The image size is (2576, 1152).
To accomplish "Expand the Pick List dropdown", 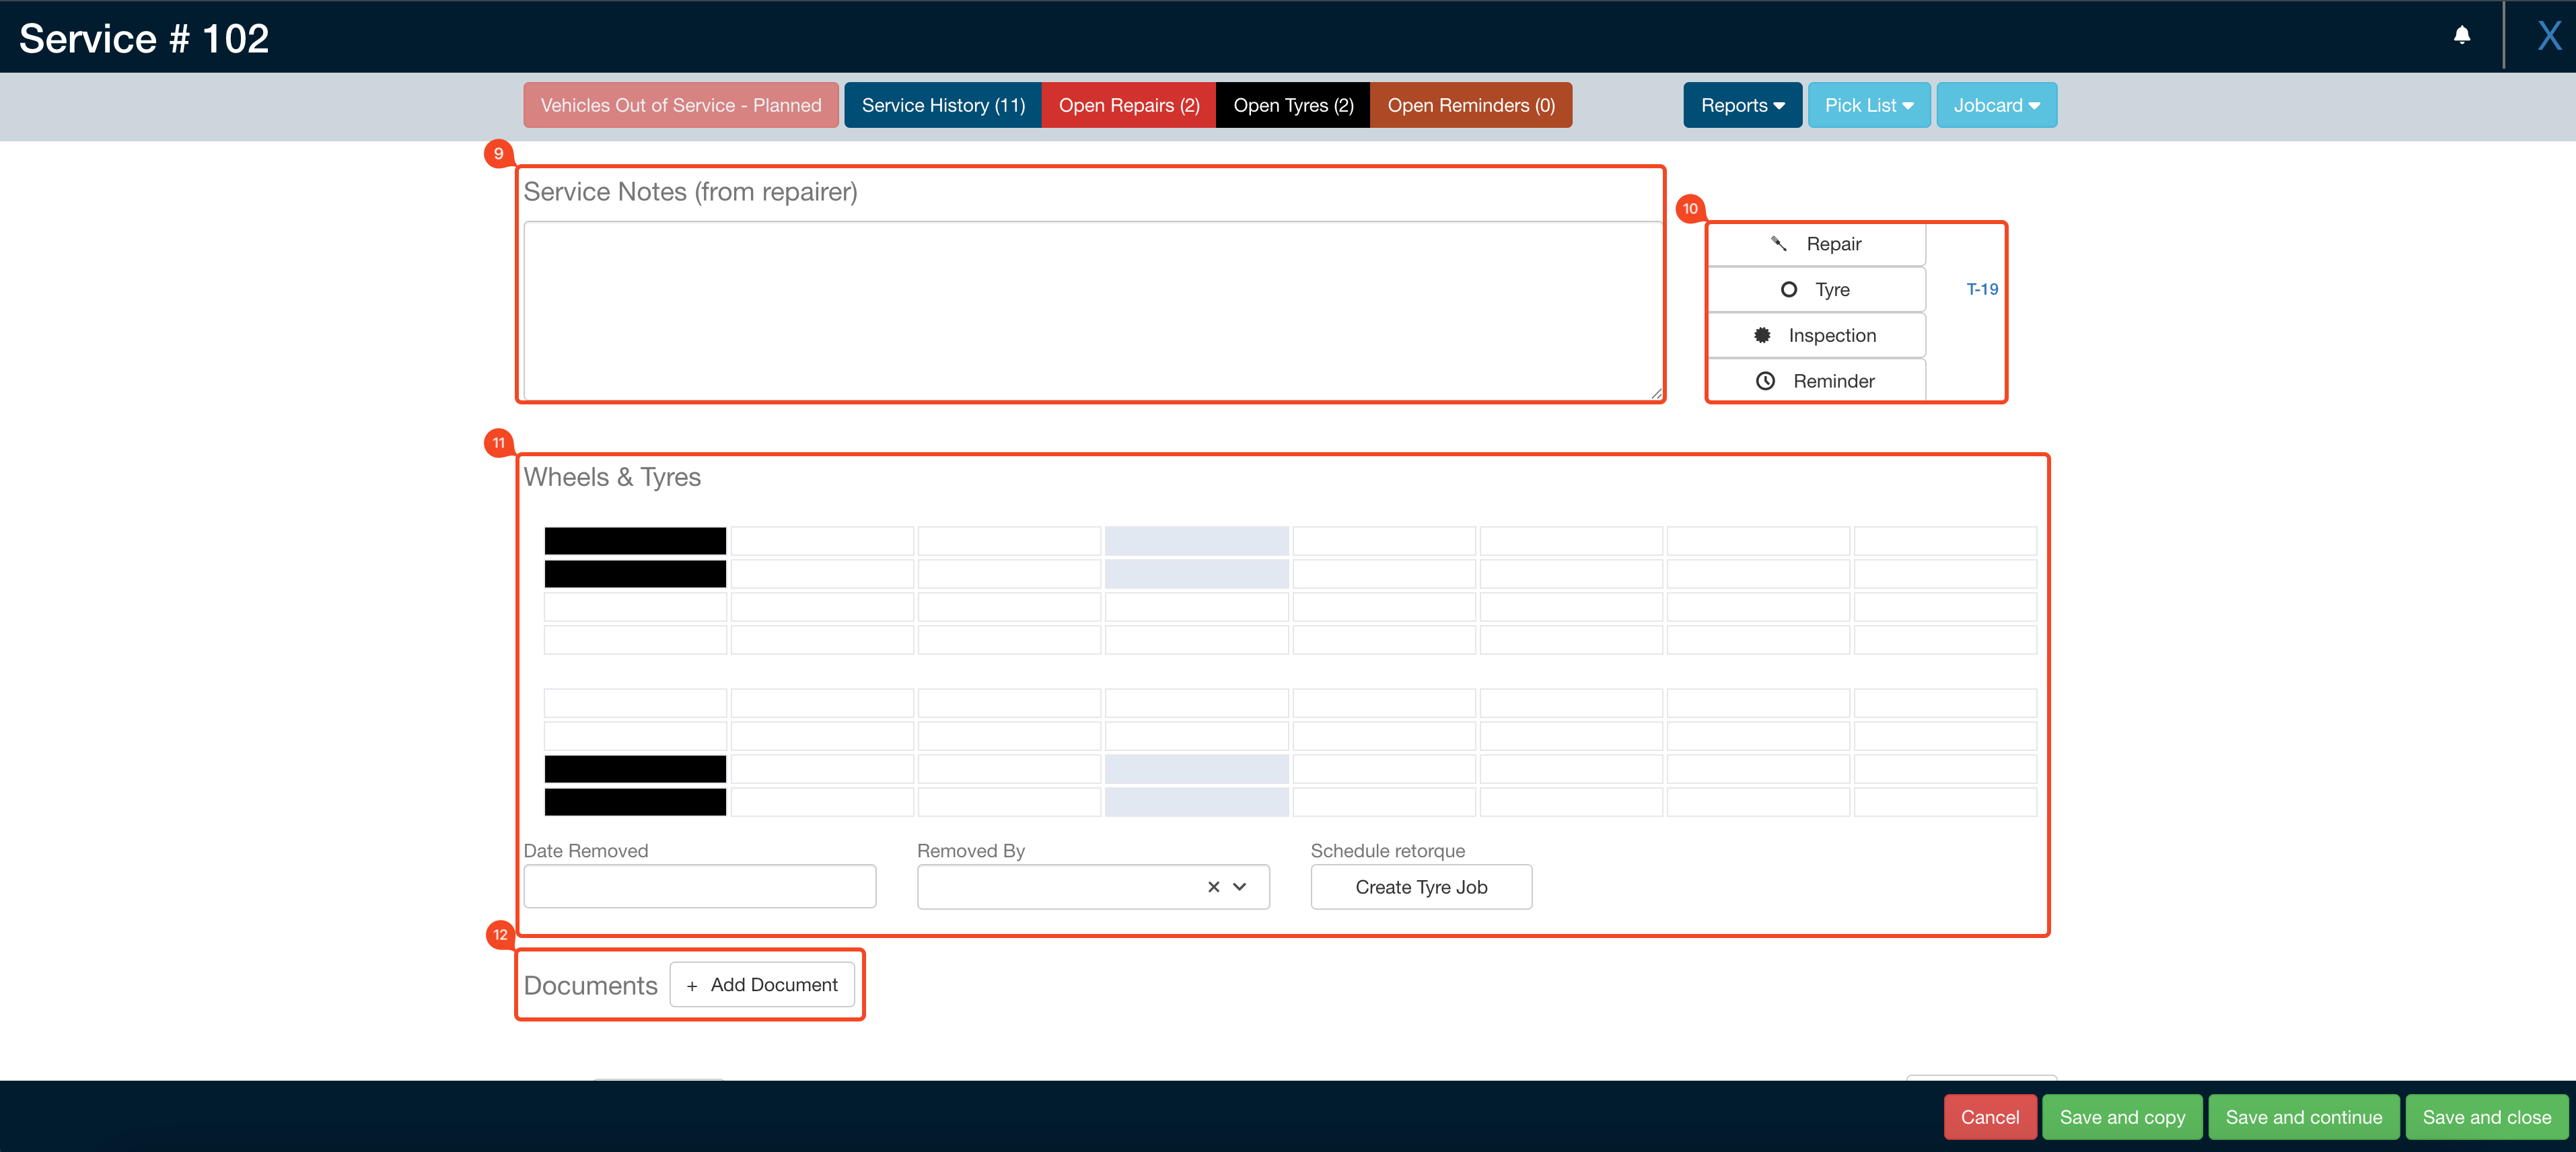I will (1869, 105).
